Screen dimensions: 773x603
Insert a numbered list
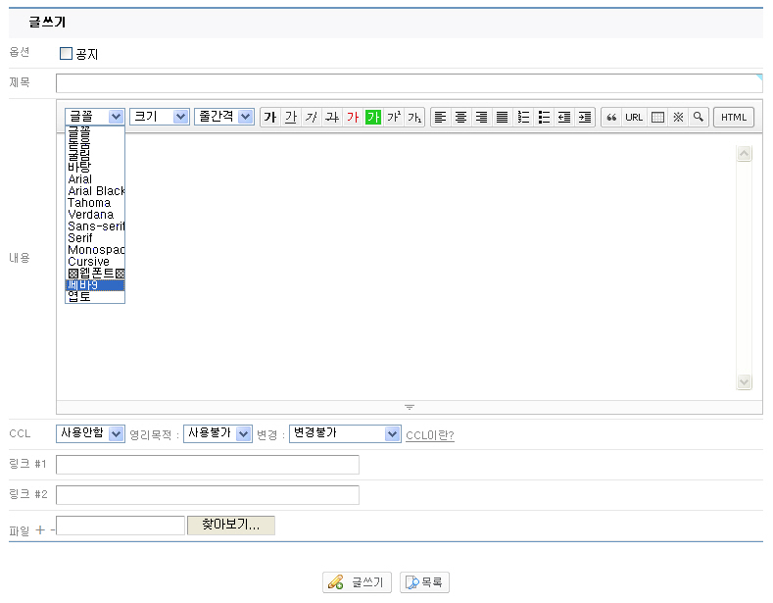(x=523, y=117)
